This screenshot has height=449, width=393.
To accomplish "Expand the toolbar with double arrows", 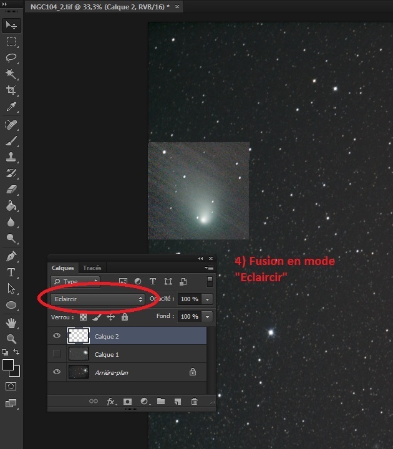I will (x=4, y=4).
